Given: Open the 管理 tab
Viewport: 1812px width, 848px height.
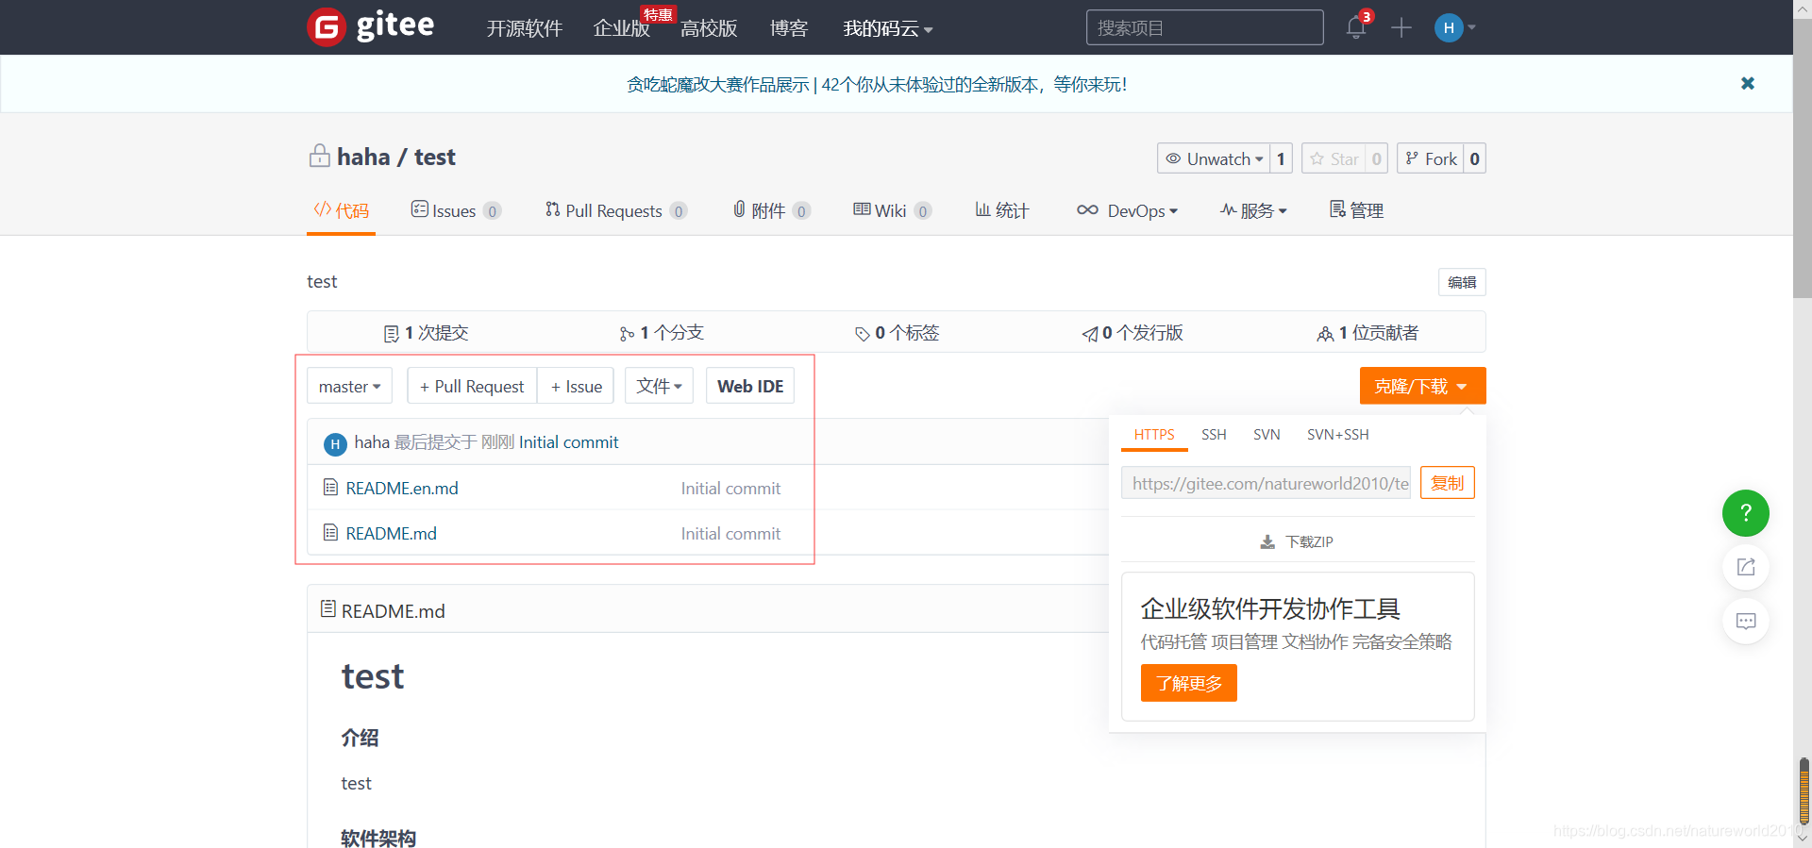Looking at the screenshot, I should tap(1356, 210).
